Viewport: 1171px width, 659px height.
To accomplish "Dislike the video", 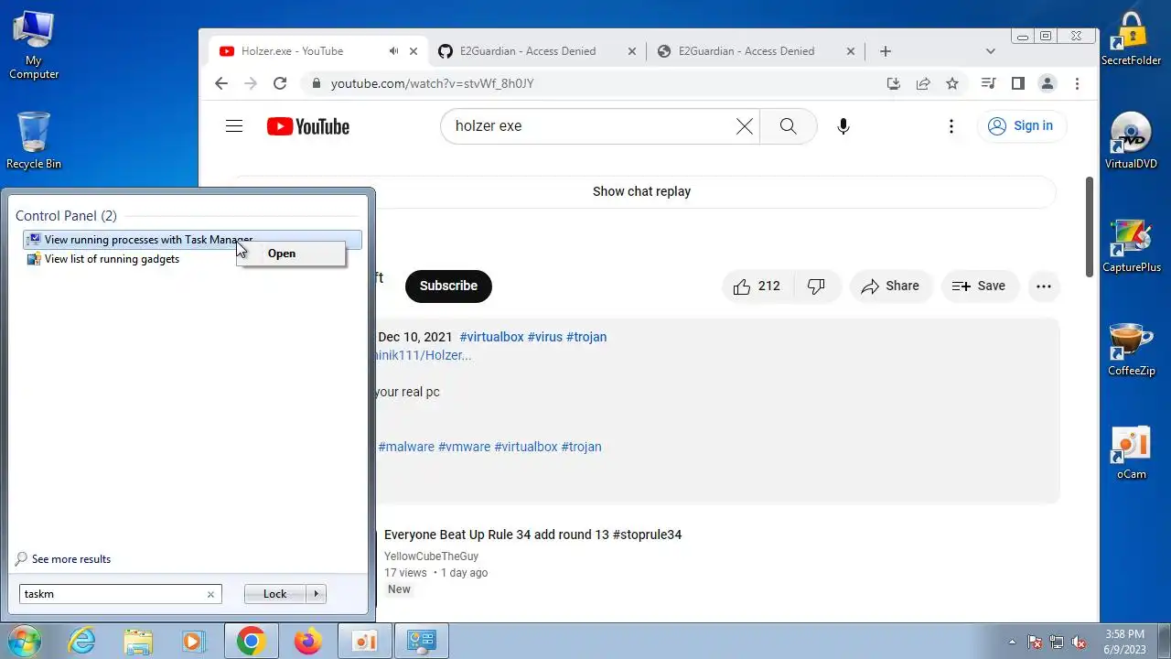I will tap(817, 286).
